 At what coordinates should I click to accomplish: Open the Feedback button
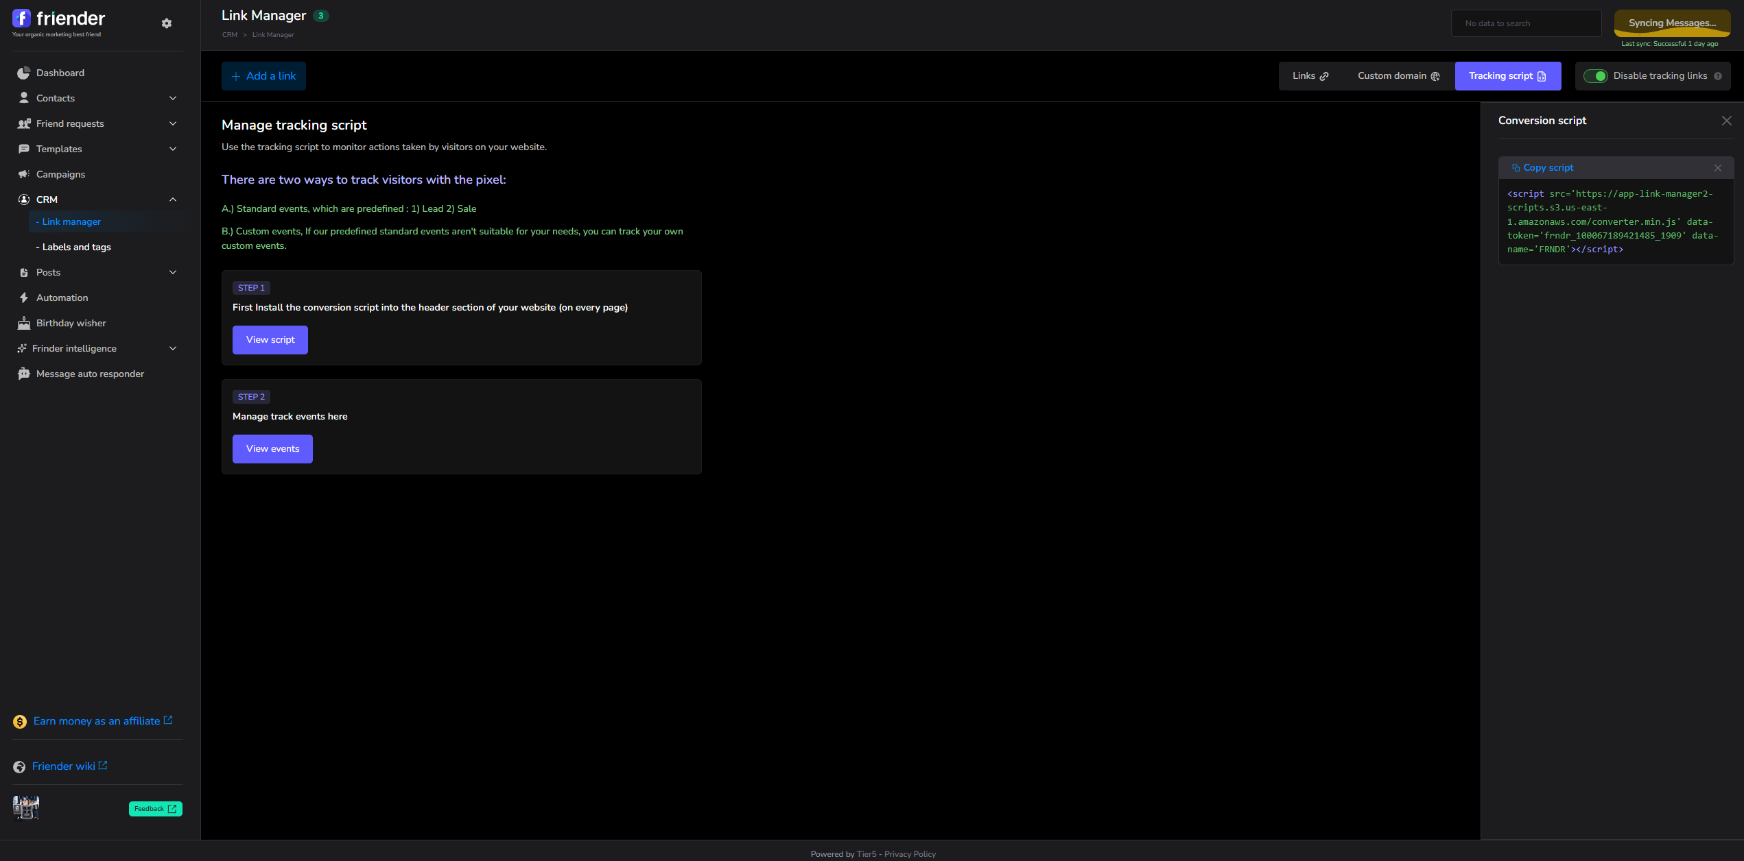point(156,809)
